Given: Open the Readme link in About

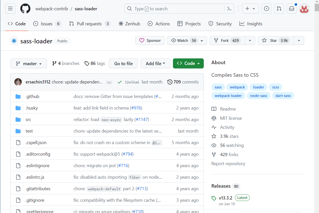Looking at the screenshot, I should tap(224, 109).
